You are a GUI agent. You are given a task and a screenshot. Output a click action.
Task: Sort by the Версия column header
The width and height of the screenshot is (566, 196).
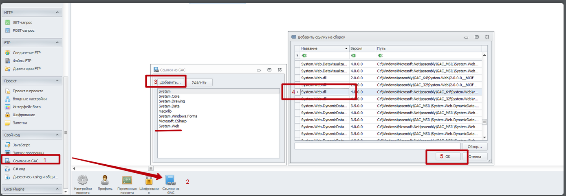362,48
